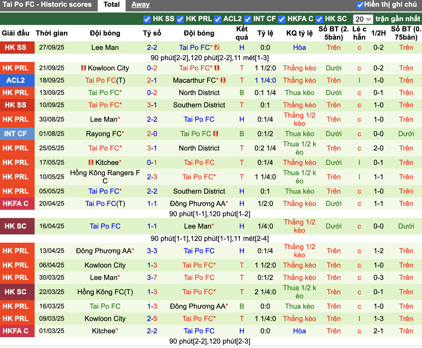
Task: Click score 2-0 on Rayong FC row
Action: pyautogui.click(x=152, y=134)
